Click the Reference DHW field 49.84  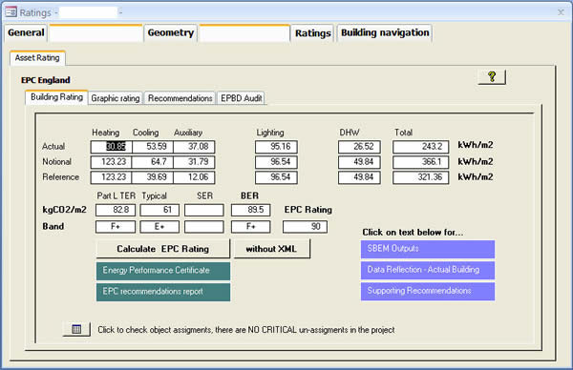359,177
